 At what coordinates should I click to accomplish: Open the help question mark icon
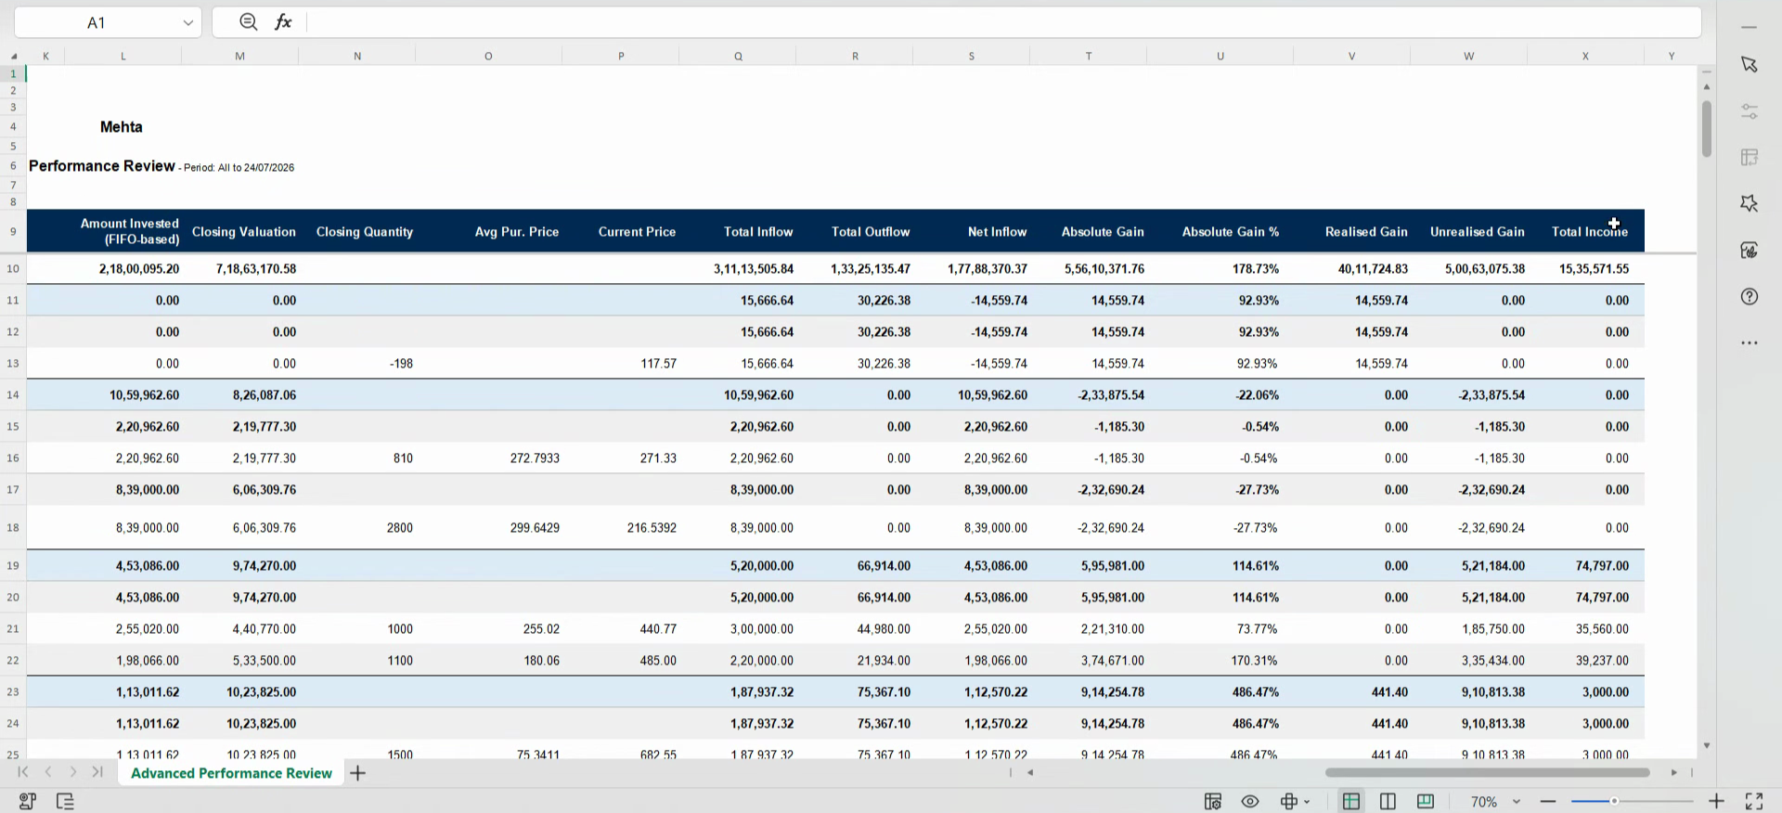pos(1750,297)
